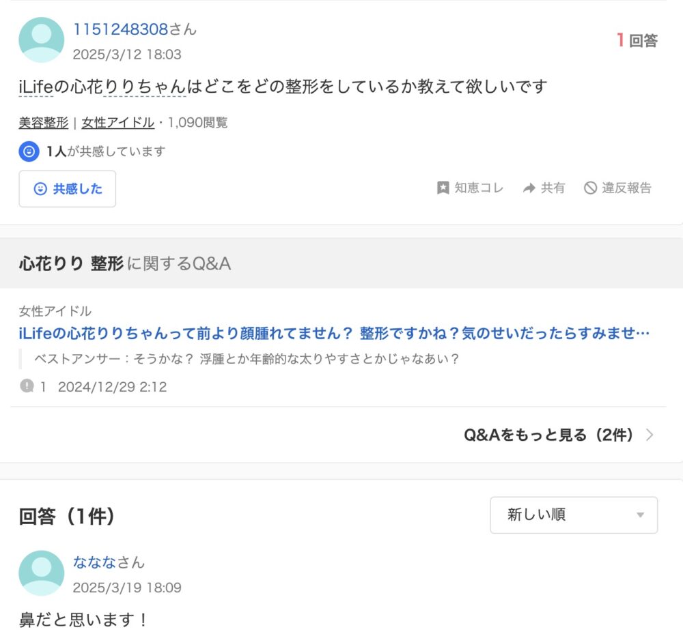Expand Q&Aをもっと見る (2件) chevron
This screenshot has width=683, height=636.
(x=650, y=435)
